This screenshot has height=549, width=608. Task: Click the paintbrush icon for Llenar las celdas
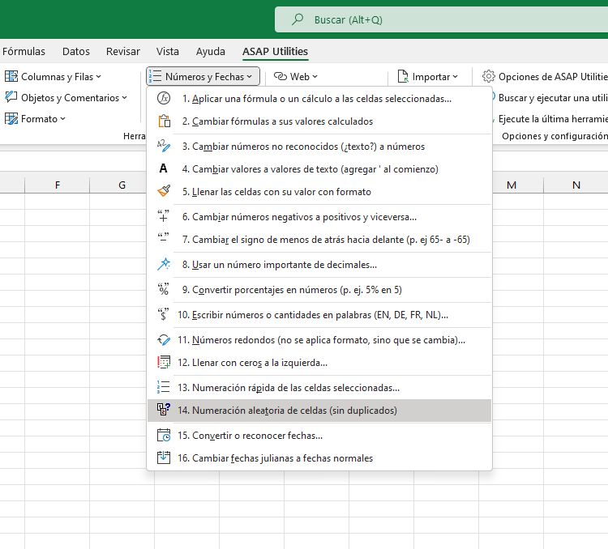tap(164, 191)
